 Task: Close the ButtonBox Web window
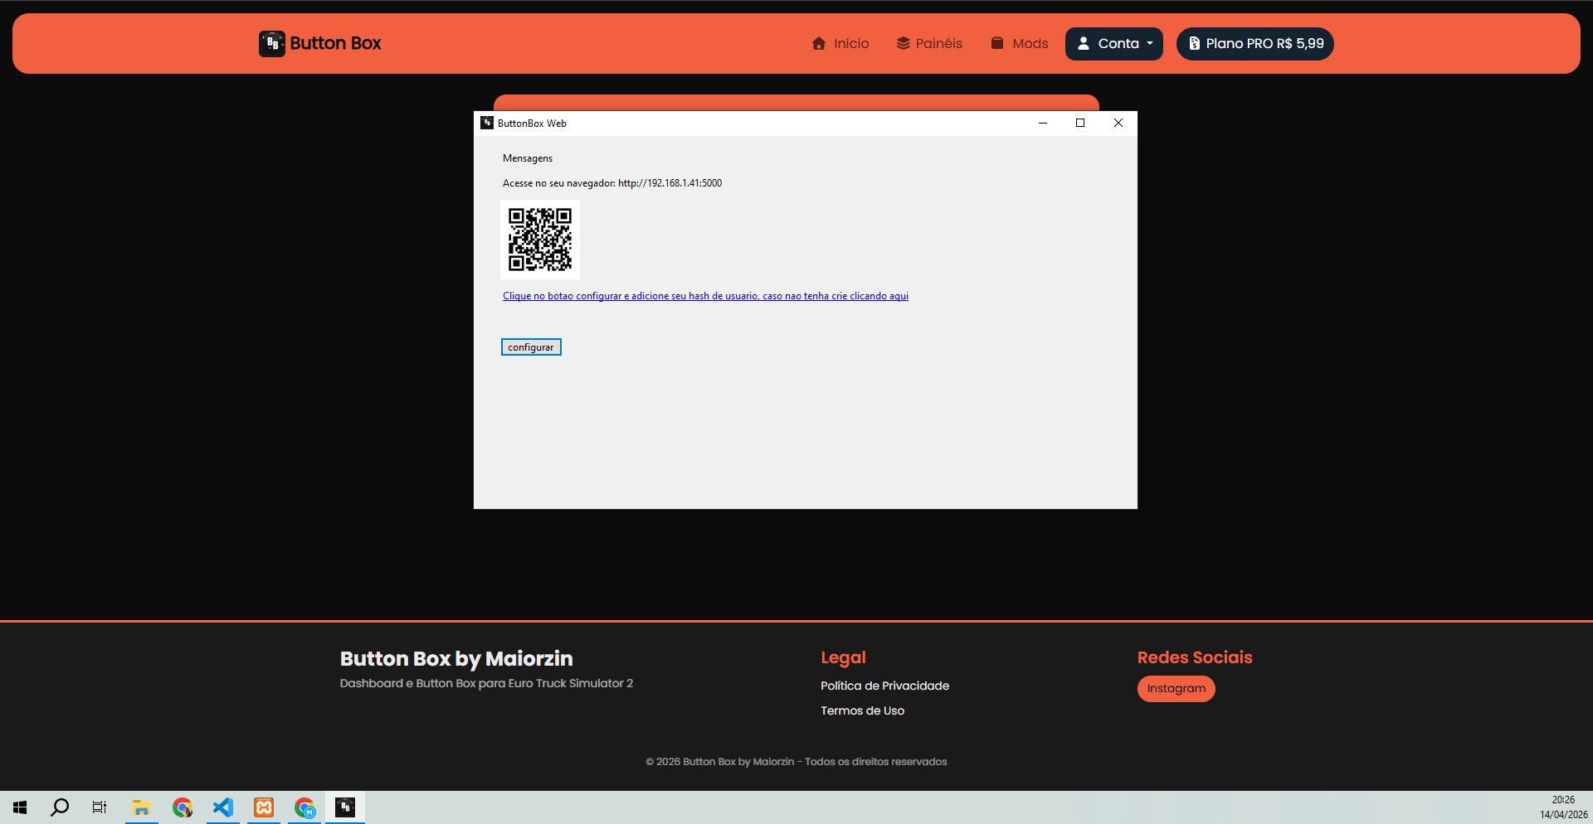pyautogui.click(x=1118, y=123)
